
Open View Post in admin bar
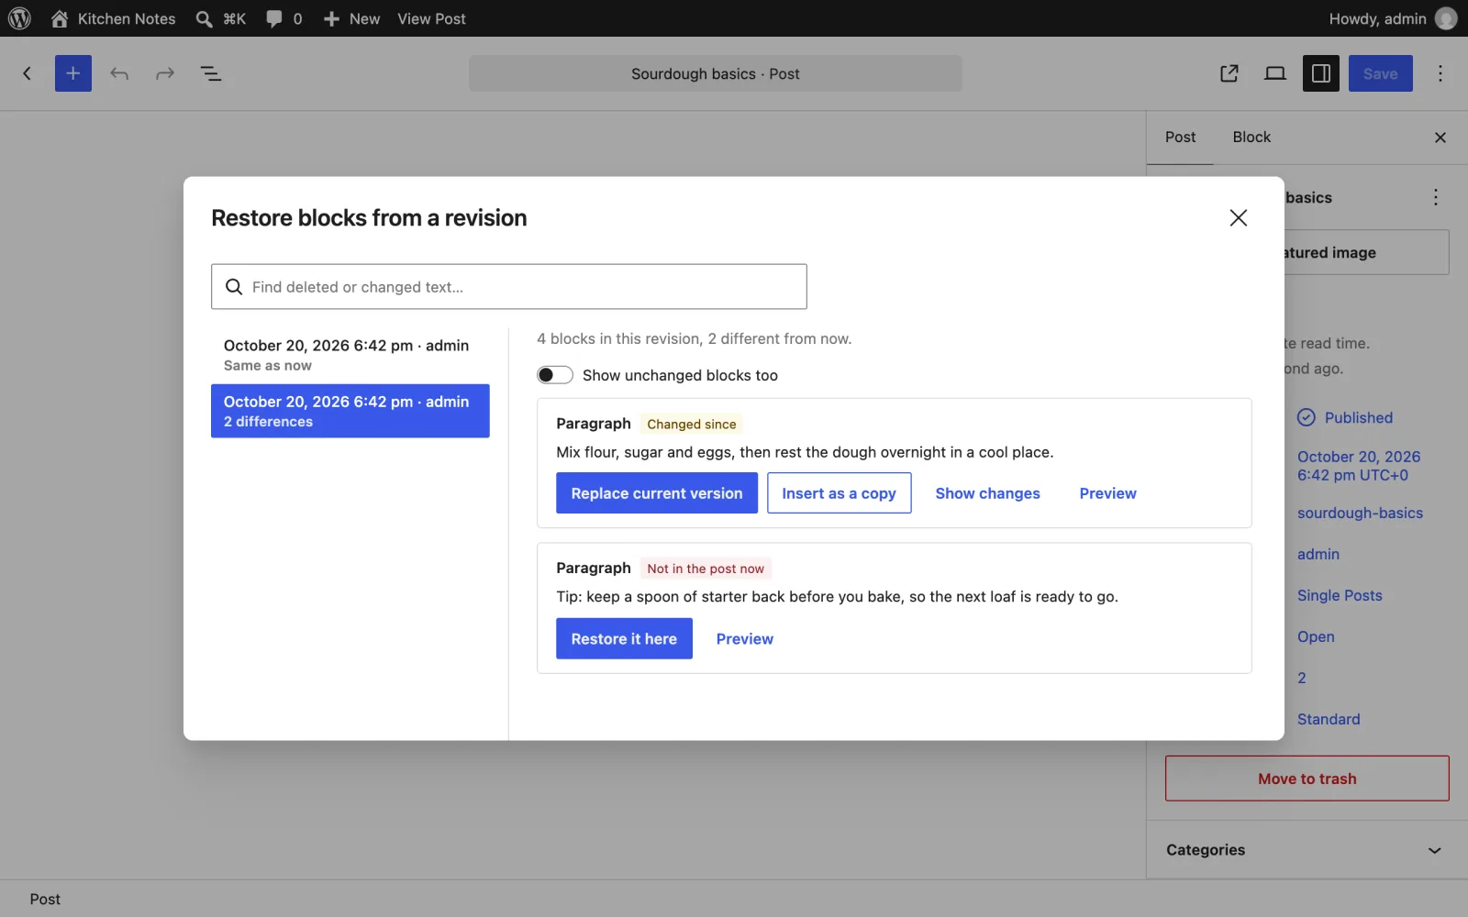[x=431, y=18]
